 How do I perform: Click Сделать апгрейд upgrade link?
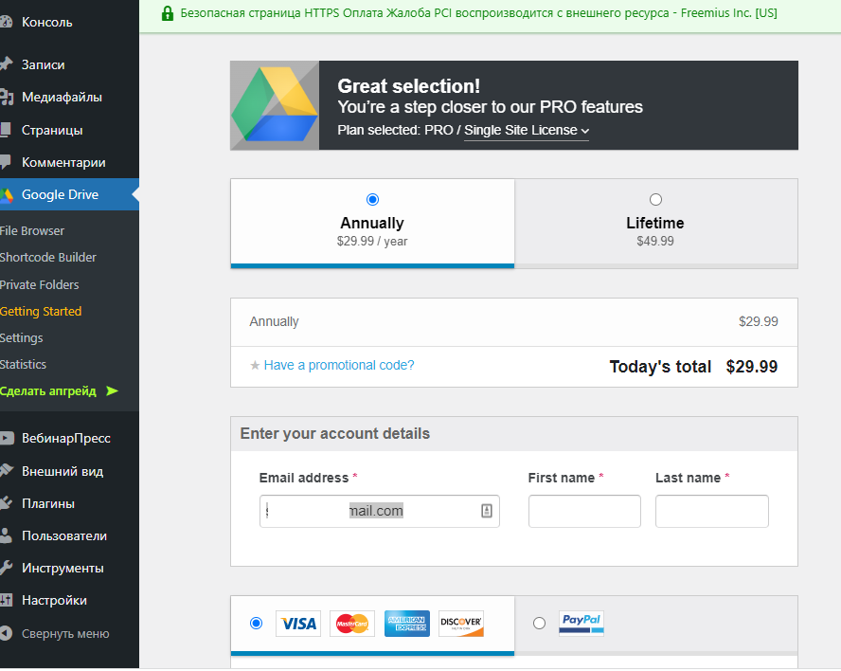point(48,390)
